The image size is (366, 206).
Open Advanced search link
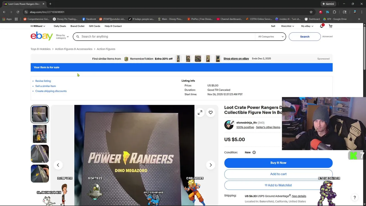(x=327, y=37)
